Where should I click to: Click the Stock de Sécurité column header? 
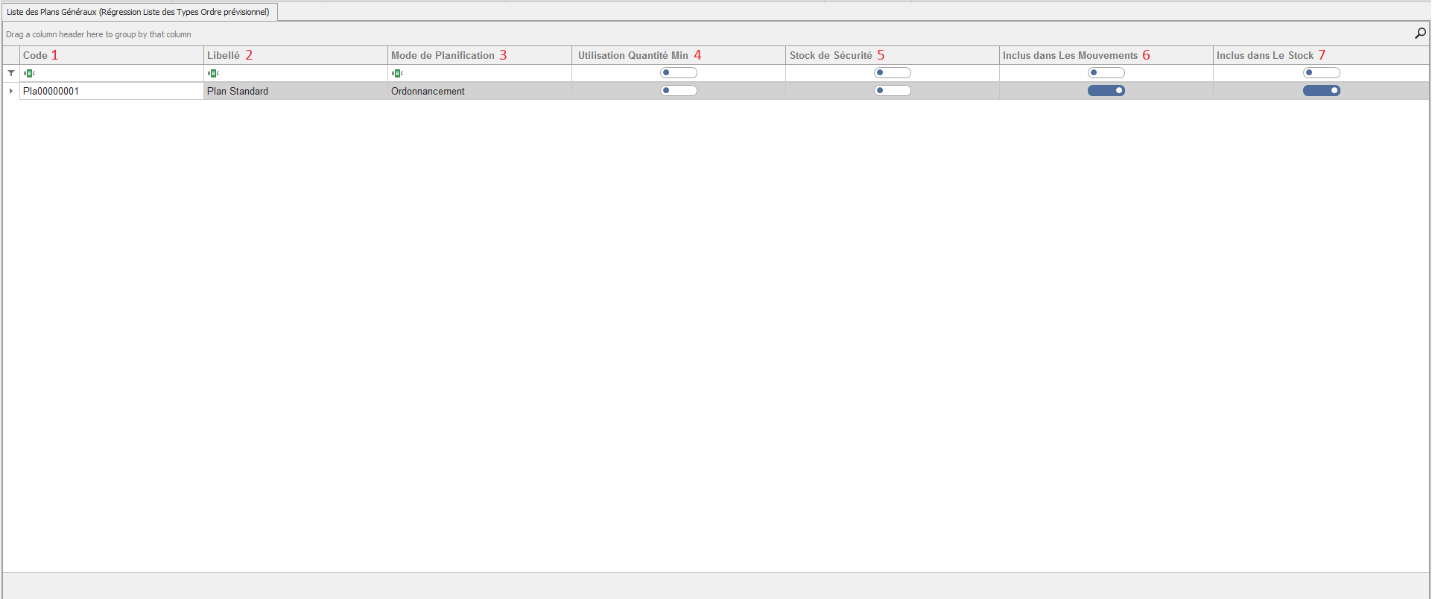[830, 55]
